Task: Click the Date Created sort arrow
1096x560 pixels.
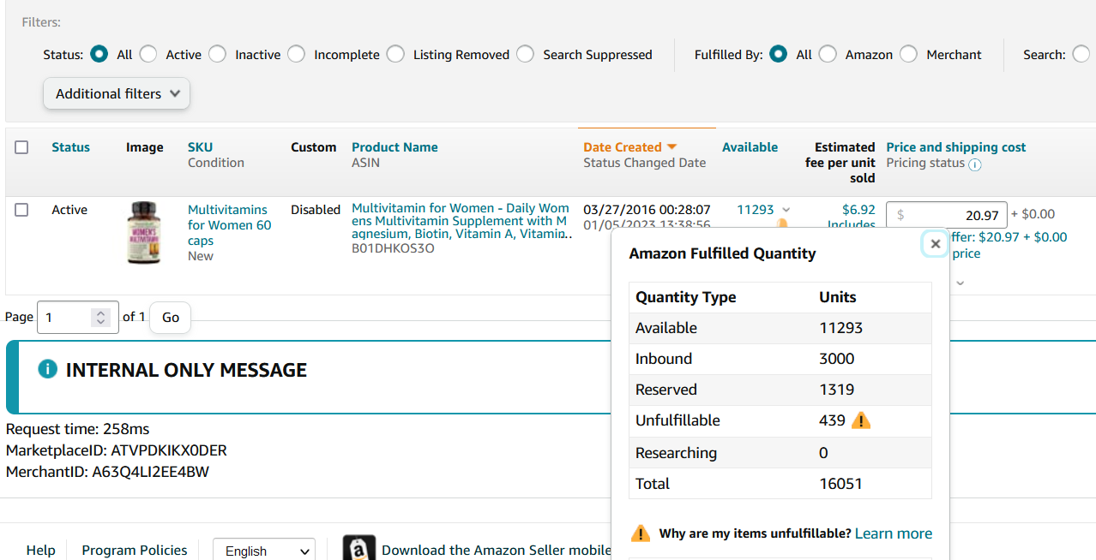Action: (672, 147)
